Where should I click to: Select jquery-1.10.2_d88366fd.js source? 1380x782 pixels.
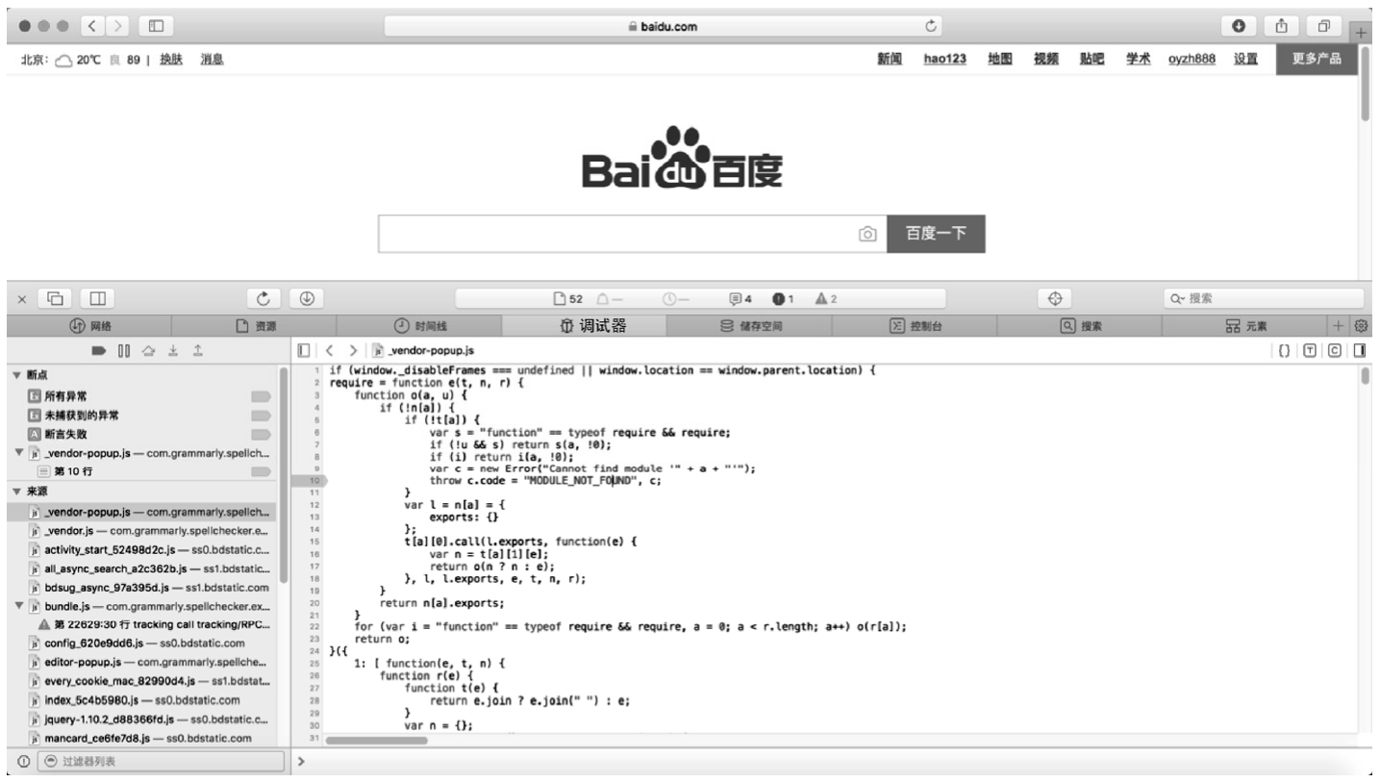click(142, 719)
